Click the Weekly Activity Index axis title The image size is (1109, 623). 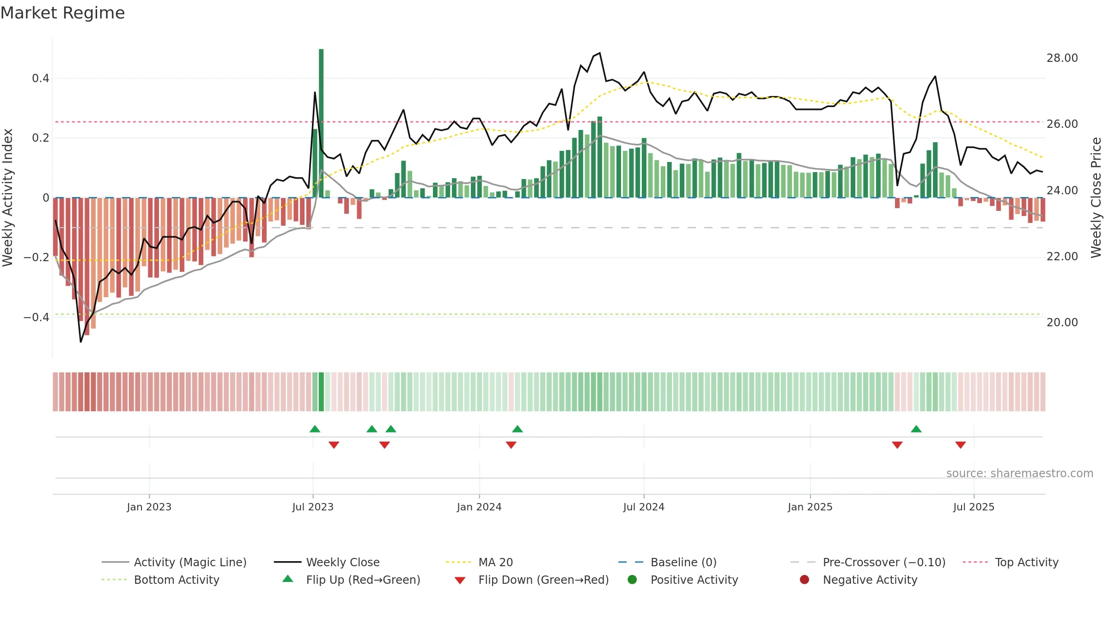tap(7, 198)
